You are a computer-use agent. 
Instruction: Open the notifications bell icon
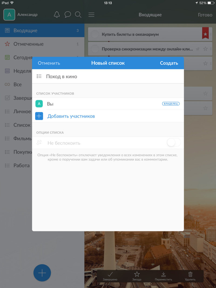click(57, 15)
